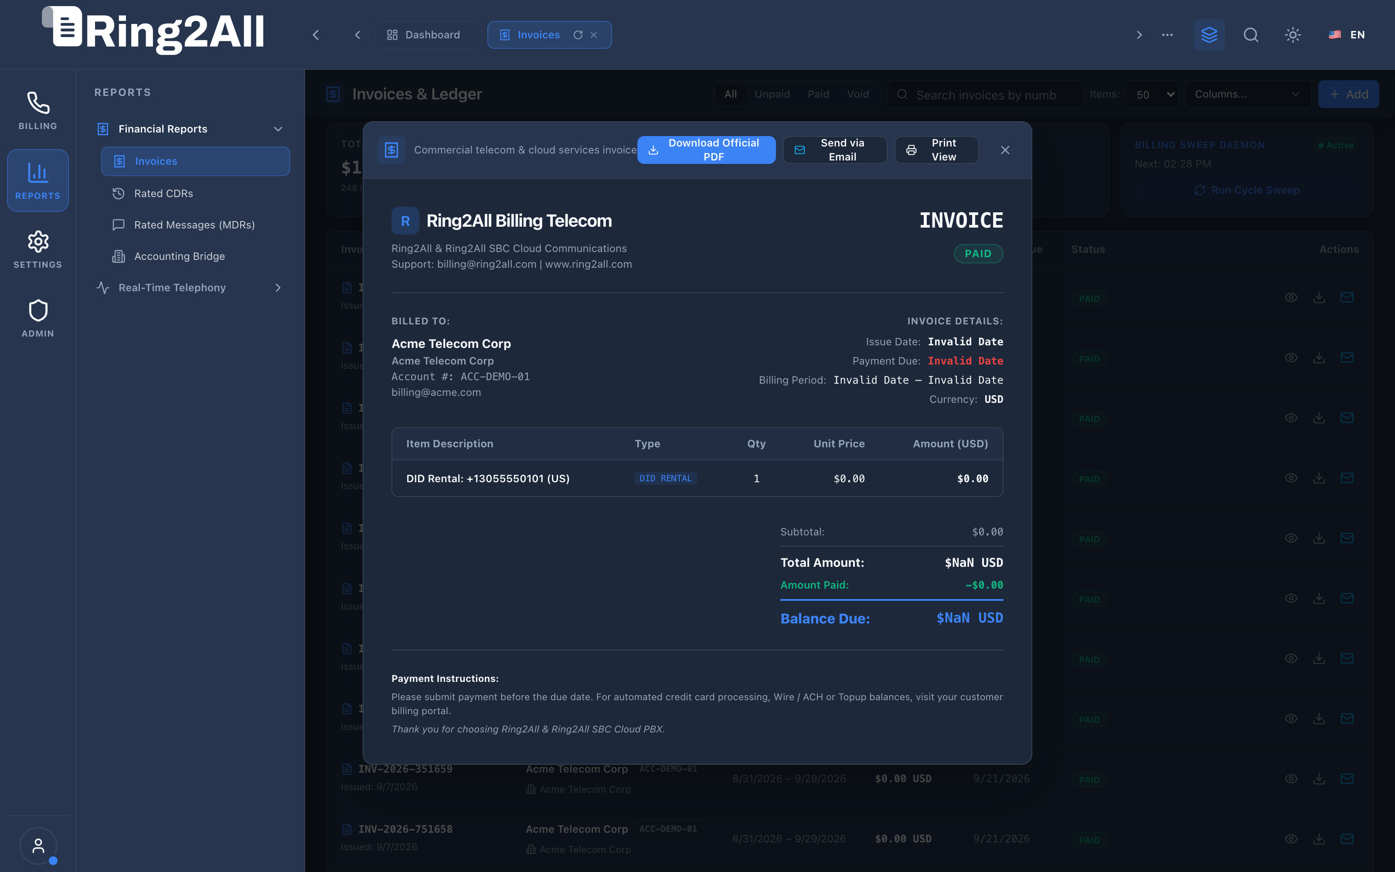Open Rated Messages (MDRs) report

194,225
